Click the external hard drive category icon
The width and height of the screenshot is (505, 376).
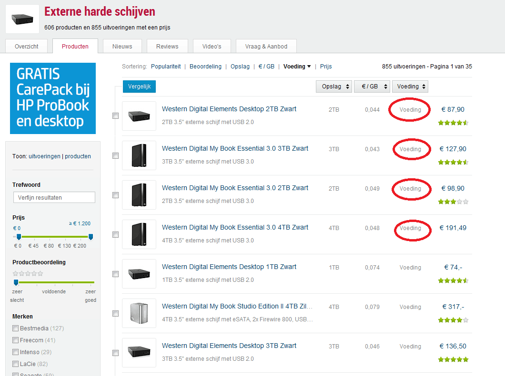pyautogui.click(x=22, y=19)
